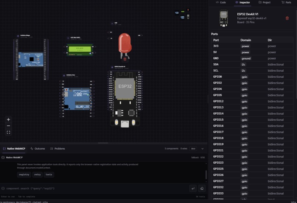Click the tools button

49,174
